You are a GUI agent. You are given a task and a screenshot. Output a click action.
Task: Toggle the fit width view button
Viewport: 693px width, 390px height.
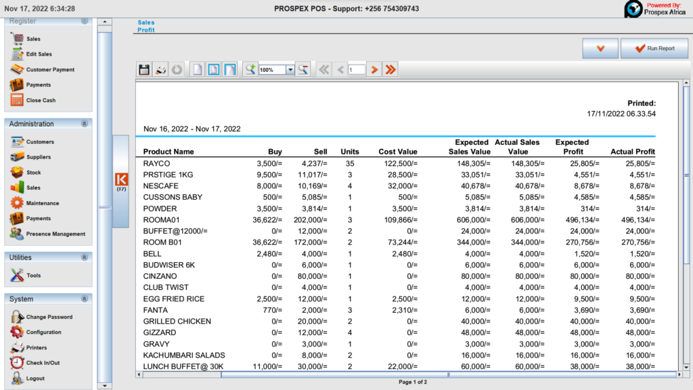click(x=230, y=70)
